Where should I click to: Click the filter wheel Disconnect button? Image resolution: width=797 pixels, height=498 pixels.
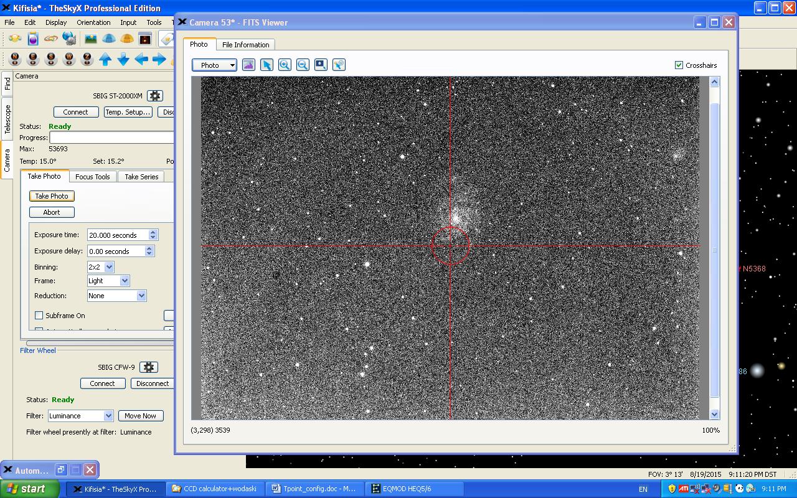(x=153, y=383)
